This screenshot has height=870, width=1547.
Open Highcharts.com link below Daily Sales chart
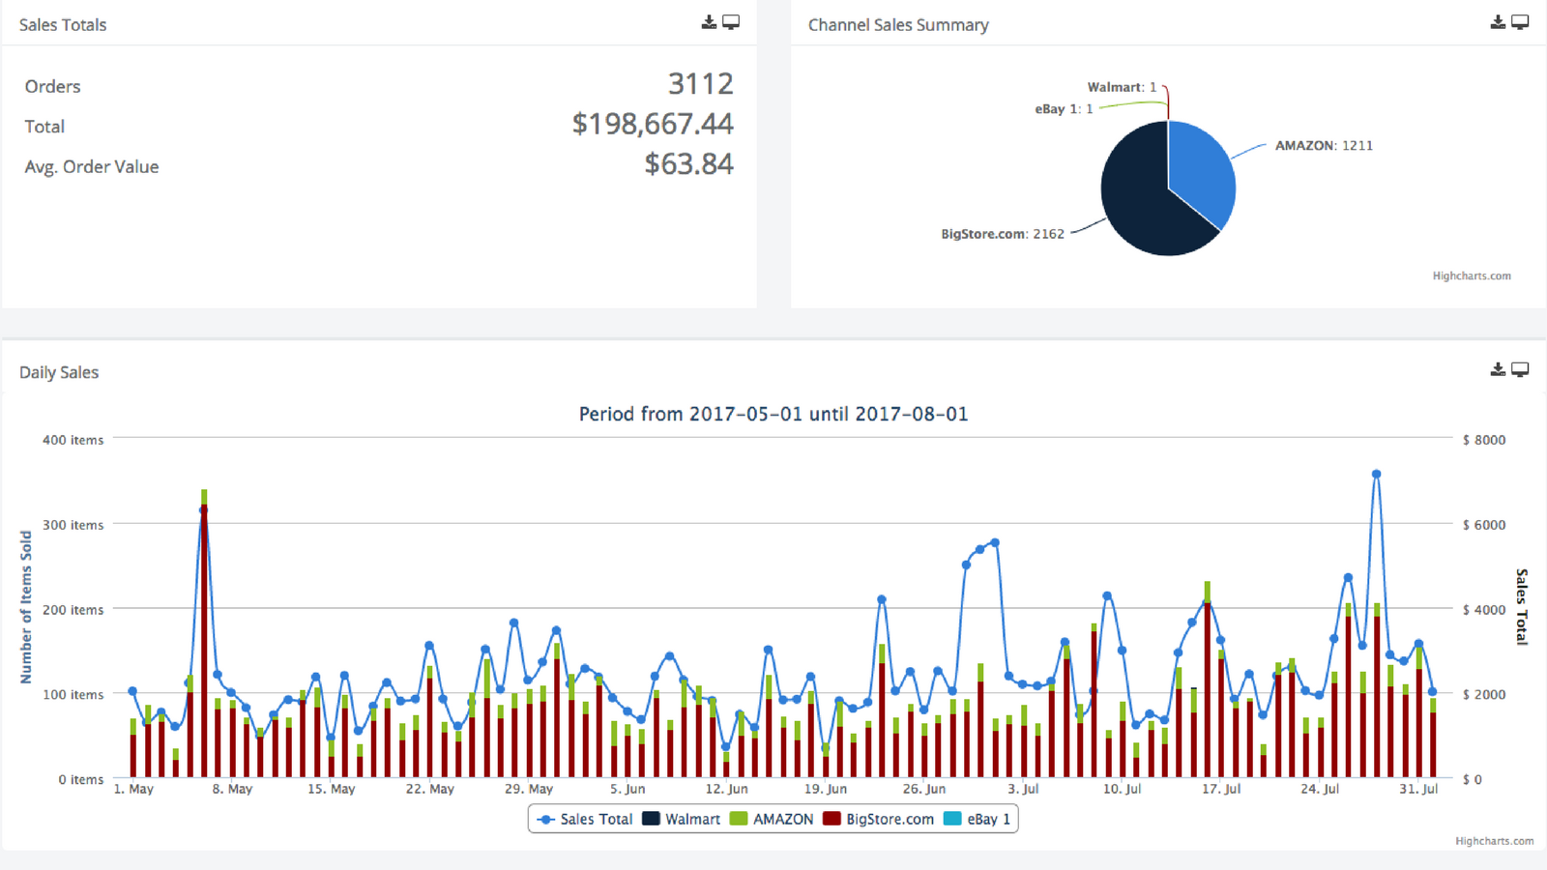pyautogui.click(x=1494, y=841)
